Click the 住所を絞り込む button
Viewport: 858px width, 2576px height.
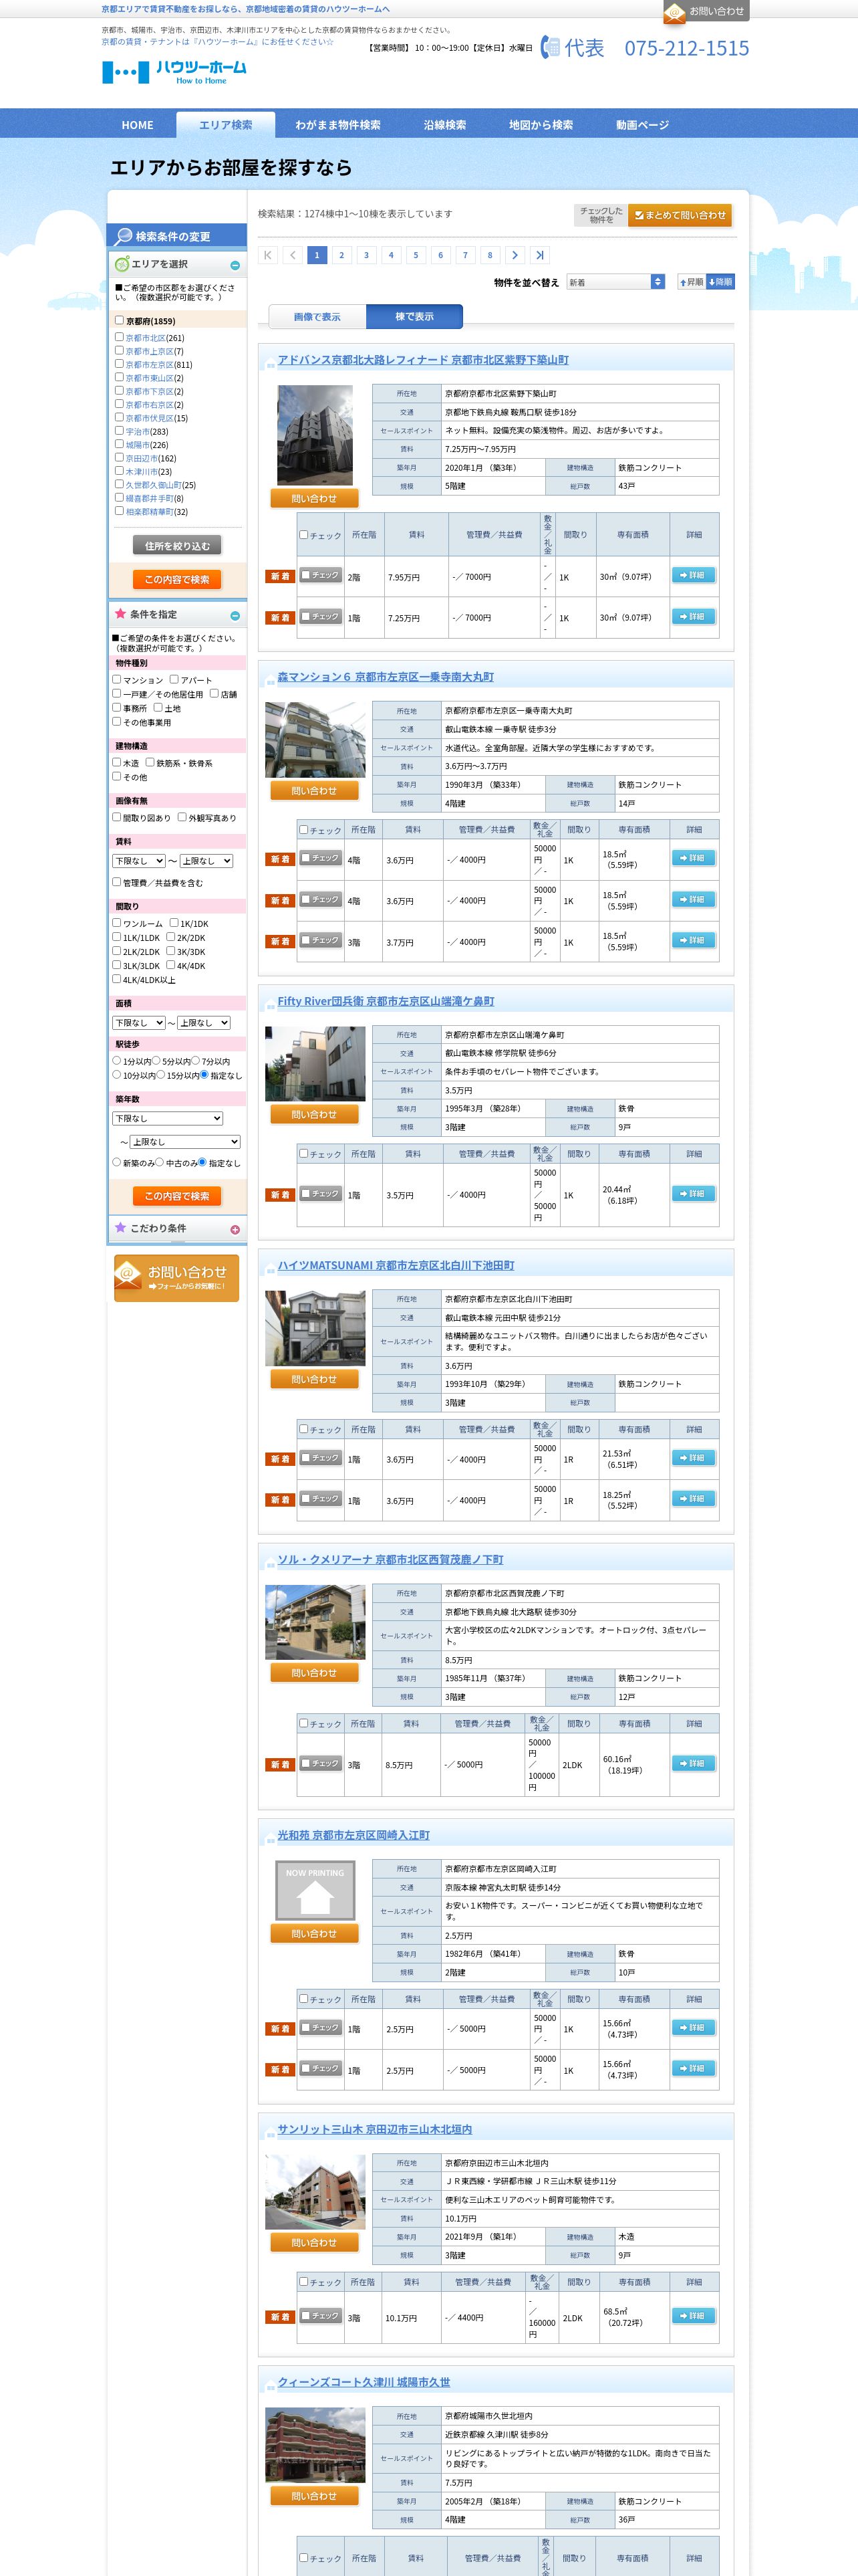click(x=177, y=545)
